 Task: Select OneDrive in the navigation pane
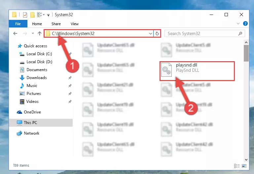pos(29,112)
